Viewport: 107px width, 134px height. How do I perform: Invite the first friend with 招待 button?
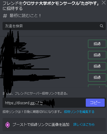coord(97,44)
